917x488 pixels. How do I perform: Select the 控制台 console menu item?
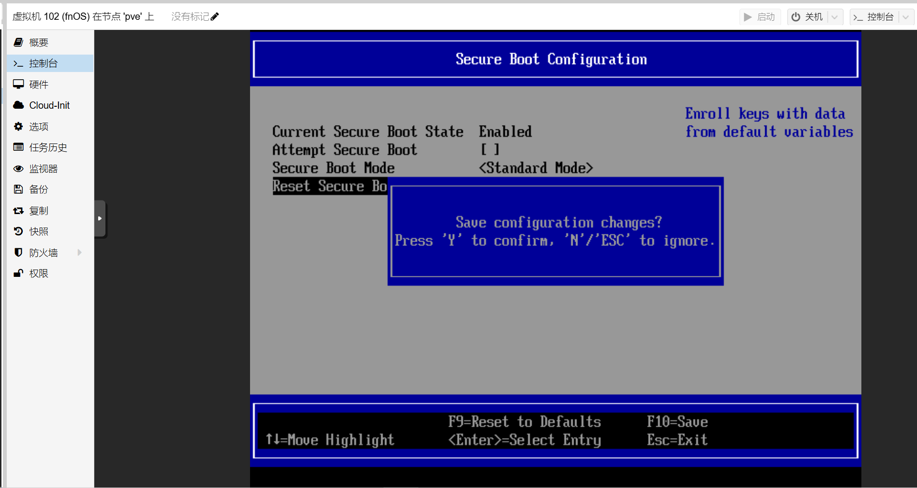[x=50, y=63]
